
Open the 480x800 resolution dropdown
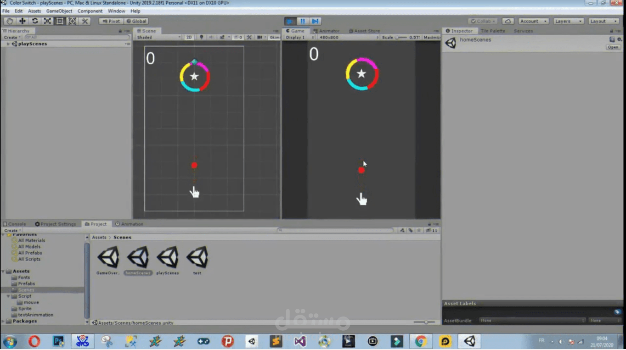pos(349,37)
